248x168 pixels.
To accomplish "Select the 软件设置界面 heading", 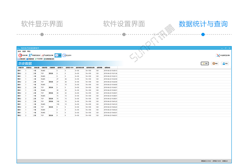I will pos(124,24).
